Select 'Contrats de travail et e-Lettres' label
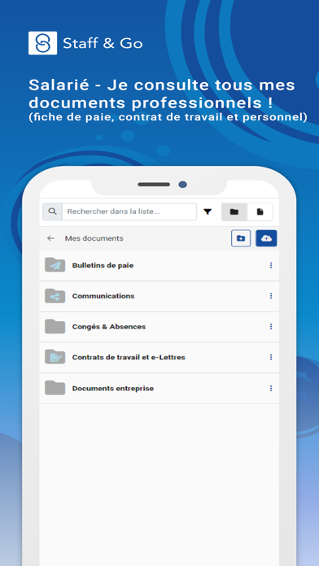Viewport: 319px width, 566px height. [x=129, y=357]
